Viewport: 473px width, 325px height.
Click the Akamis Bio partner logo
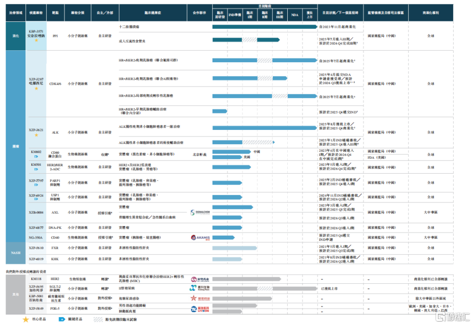[x=199, y=238]
